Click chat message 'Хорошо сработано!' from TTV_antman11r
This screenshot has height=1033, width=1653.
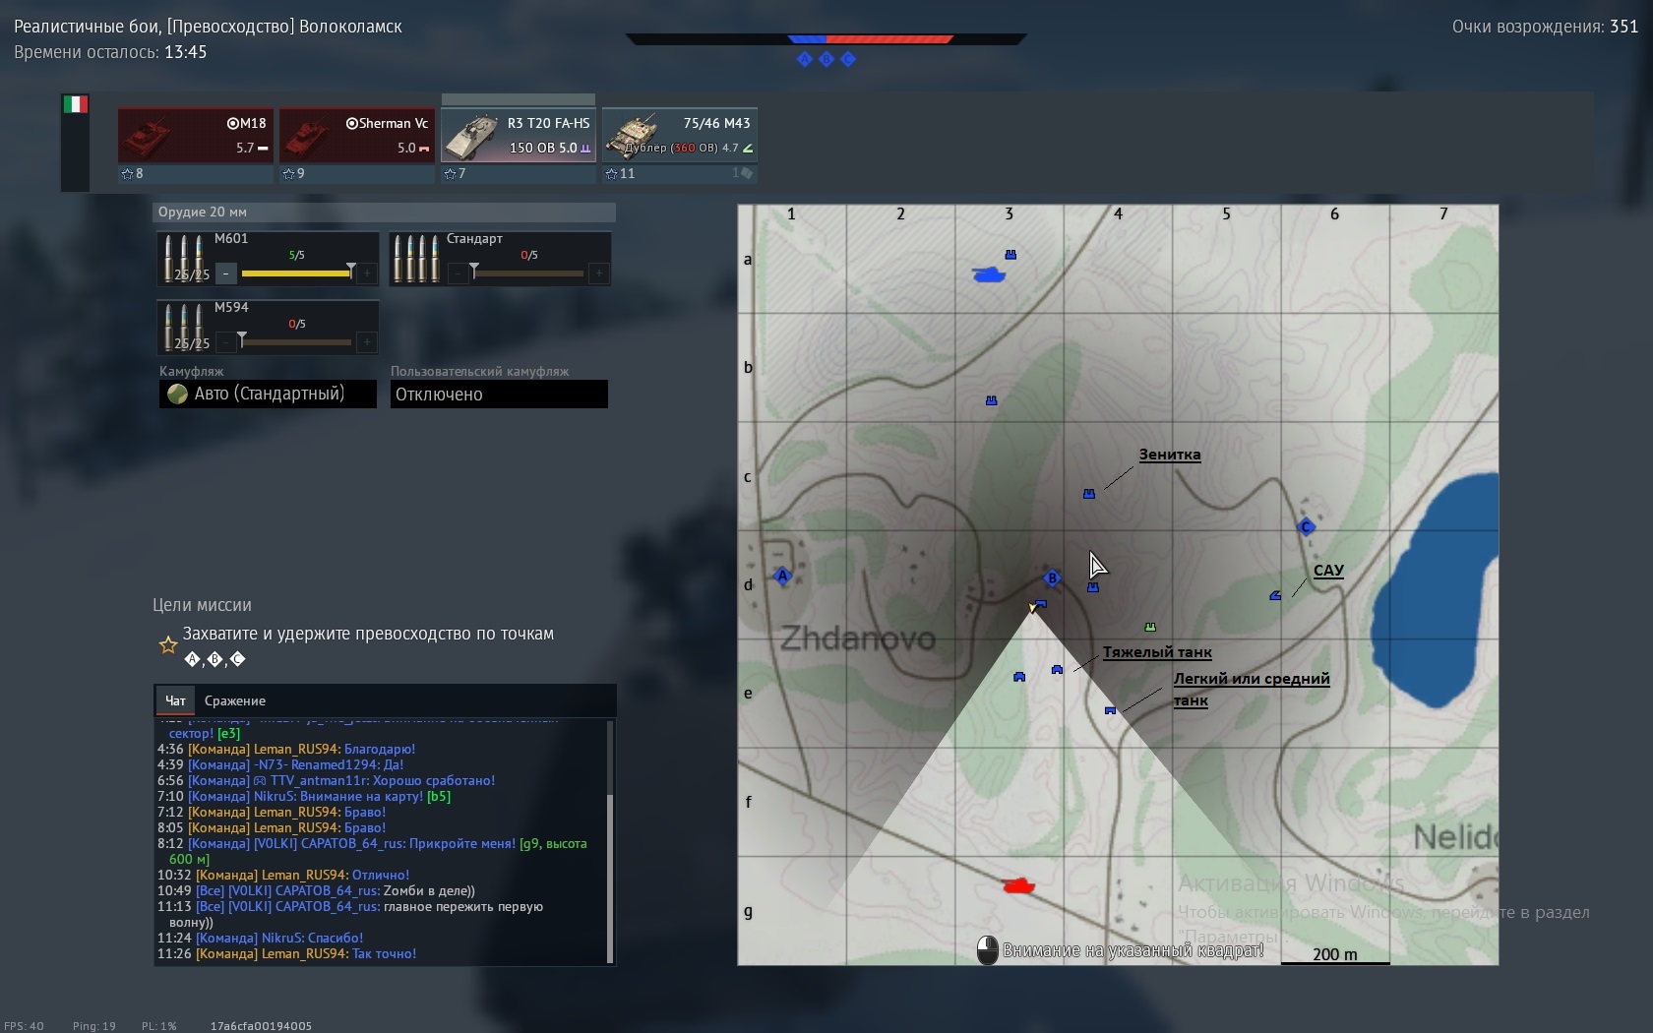(x=435, y=780)
